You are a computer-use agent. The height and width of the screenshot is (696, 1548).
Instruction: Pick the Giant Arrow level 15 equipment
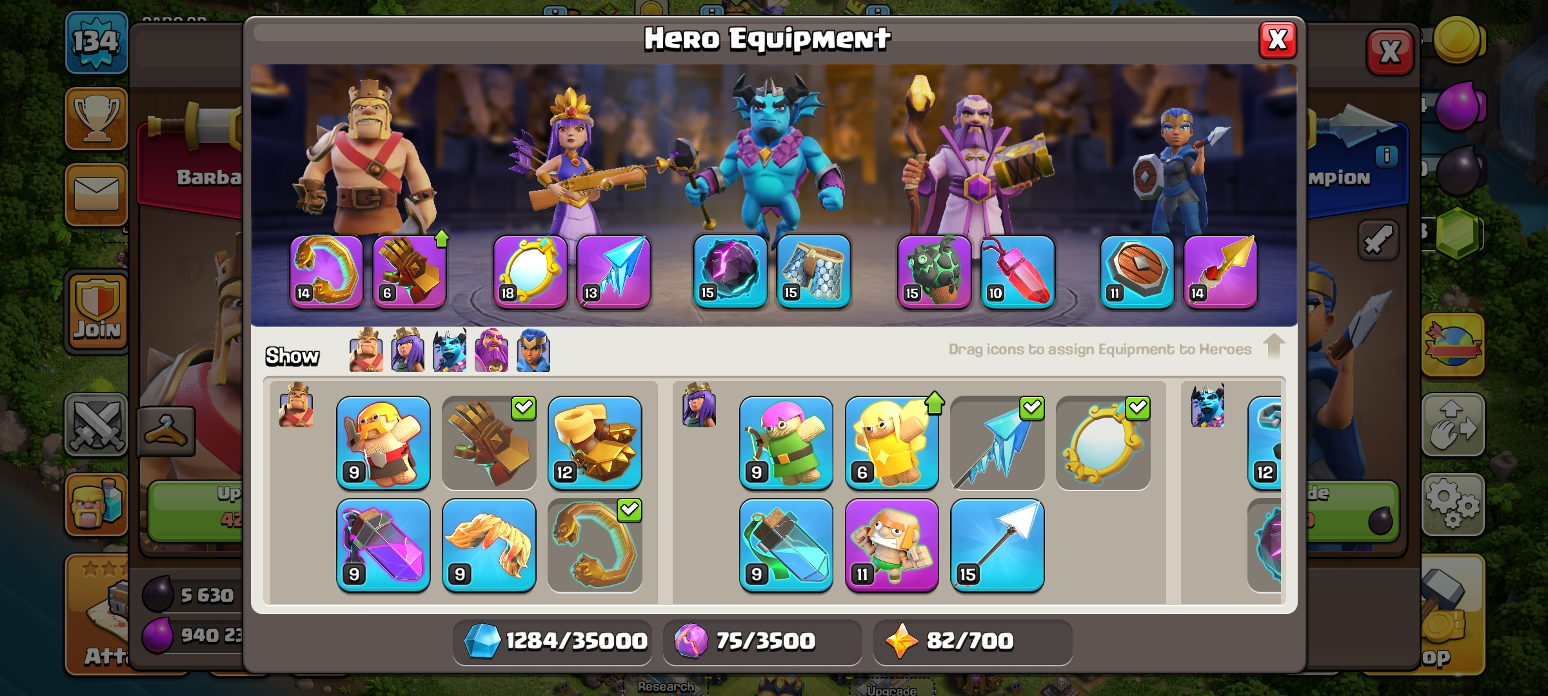pyautogui.click(x=997, y=546)
